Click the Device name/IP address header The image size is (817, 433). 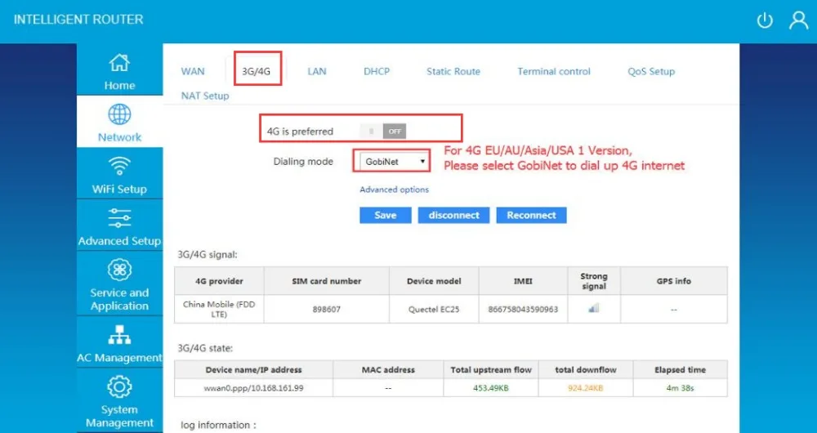(254, 370)
